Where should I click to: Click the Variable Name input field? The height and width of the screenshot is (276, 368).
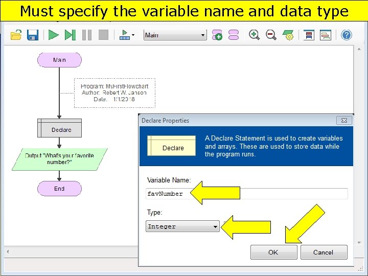[x=247, y=194]
